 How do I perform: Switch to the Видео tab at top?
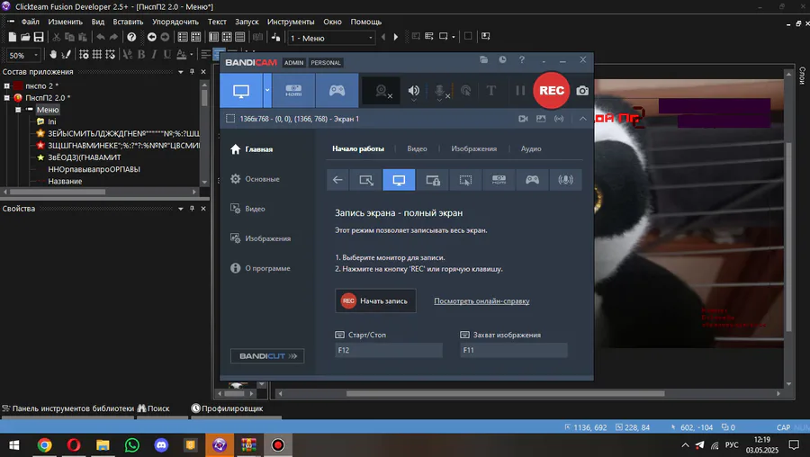(x=417, y=148)
